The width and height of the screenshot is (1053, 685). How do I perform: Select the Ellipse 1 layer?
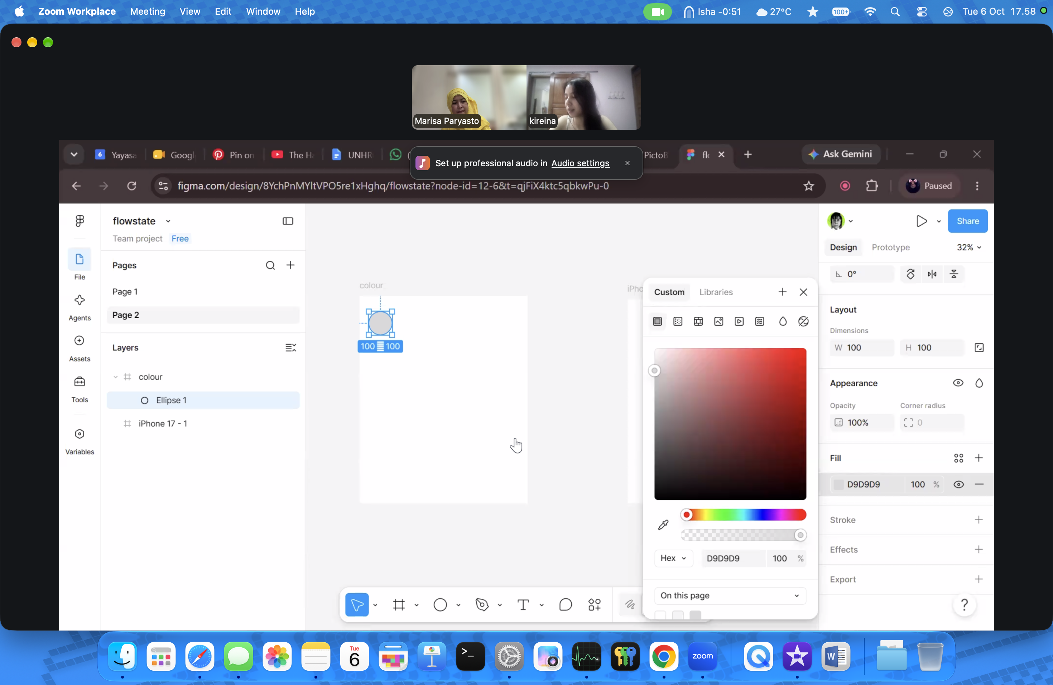point(203,400)
